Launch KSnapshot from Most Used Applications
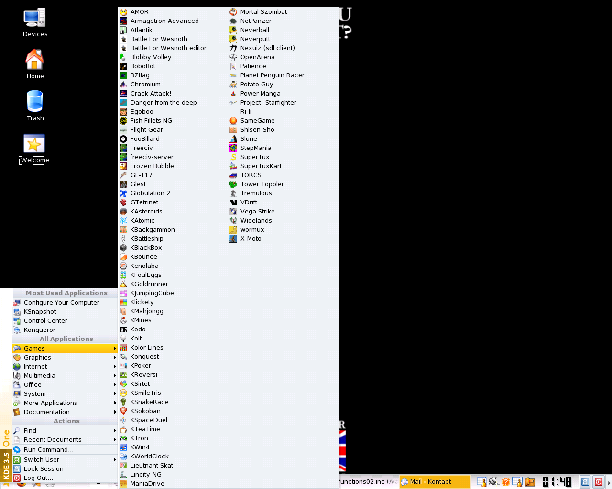The width and height of the screenshot is (612, 489). click(x=65, y=312)
